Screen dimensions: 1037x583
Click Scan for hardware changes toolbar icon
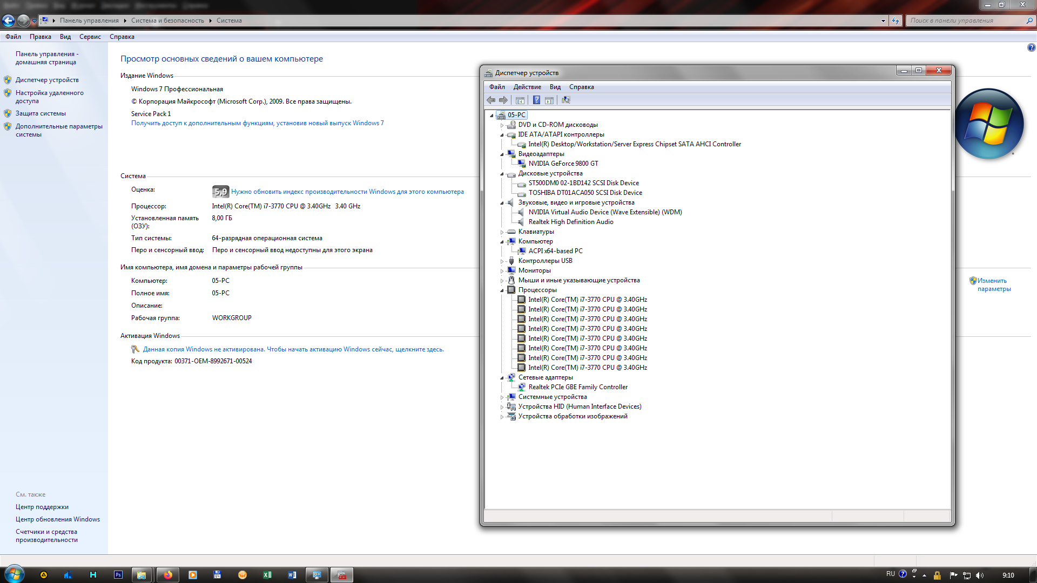click(x=566, y=100)
